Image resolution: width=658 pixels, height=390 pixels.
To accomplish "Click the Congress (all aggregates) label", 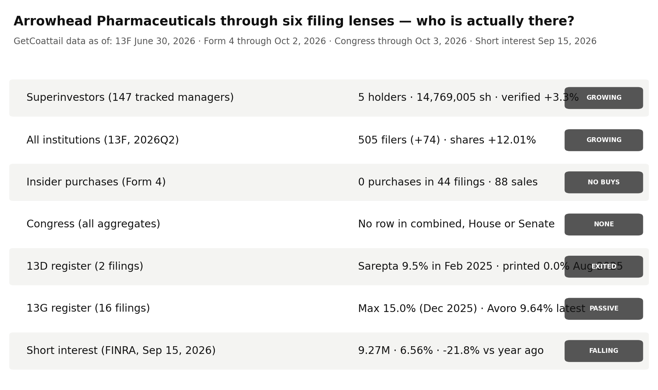I will [93, 224].
